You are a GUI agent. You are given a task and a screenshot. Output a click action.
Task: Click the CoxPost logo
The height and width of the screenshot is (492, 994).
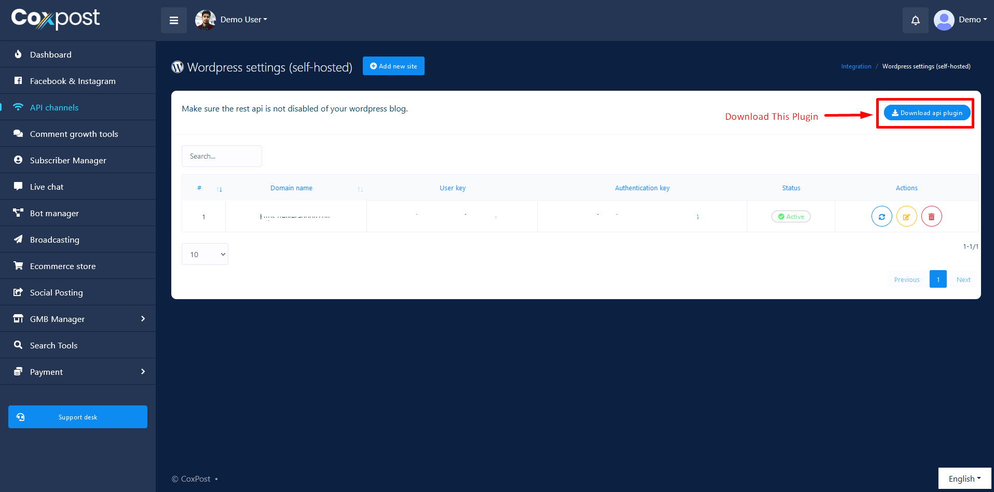pyautogui.click(x=56, y=19)
